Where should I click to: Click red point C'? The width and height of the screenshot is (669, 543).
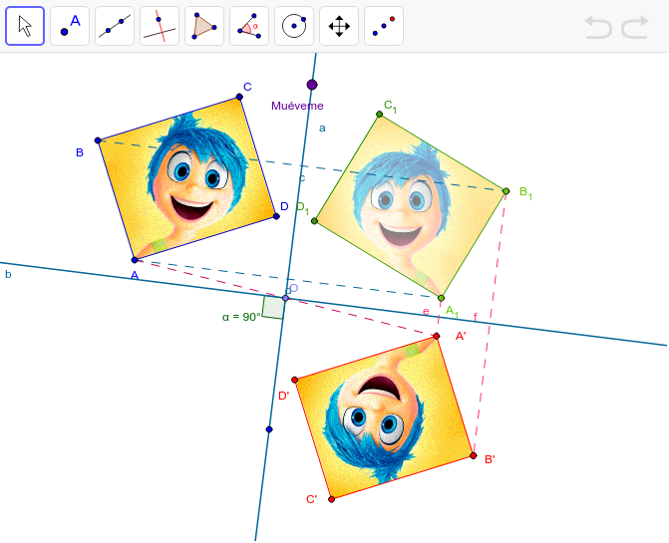[x=332, y=499]
